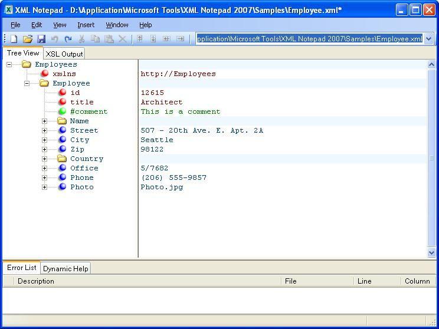Expand the Street node
Image resolution: width=439 pixels, height=329 pixels.
click(44, 131)
